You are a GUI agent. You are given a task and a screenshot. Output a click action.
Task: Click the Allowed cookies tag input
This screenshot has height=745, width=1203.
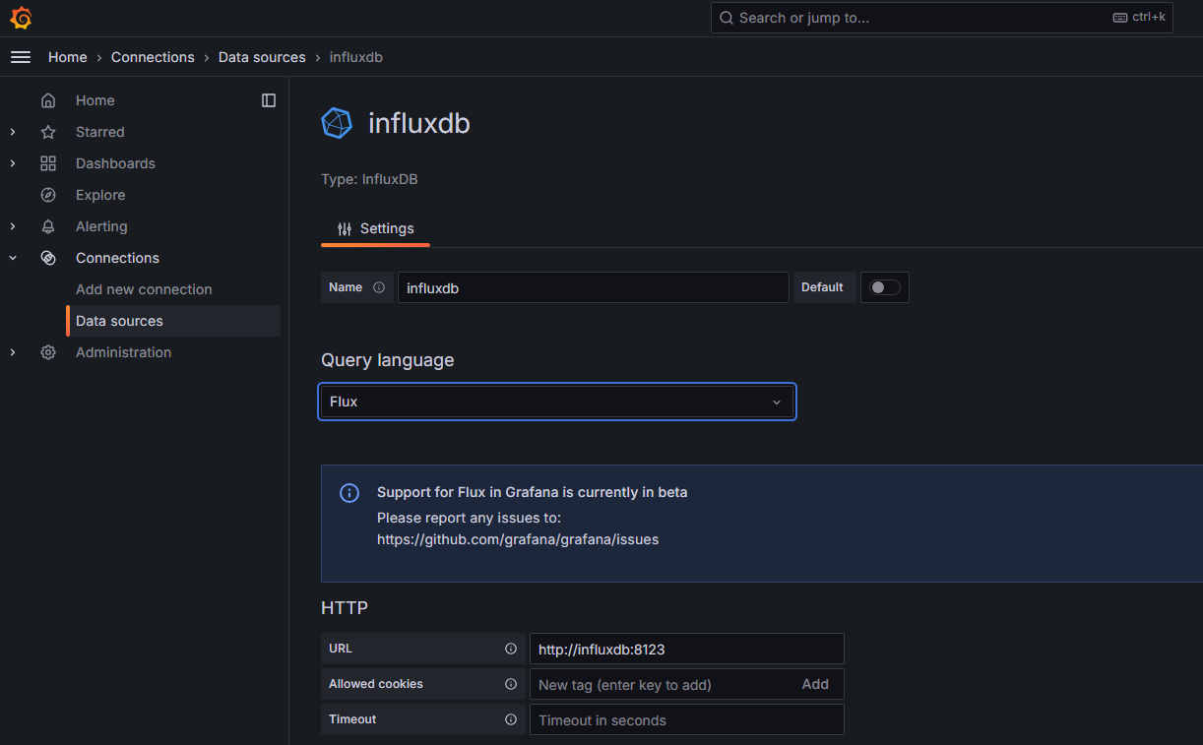tap(660, 684)
